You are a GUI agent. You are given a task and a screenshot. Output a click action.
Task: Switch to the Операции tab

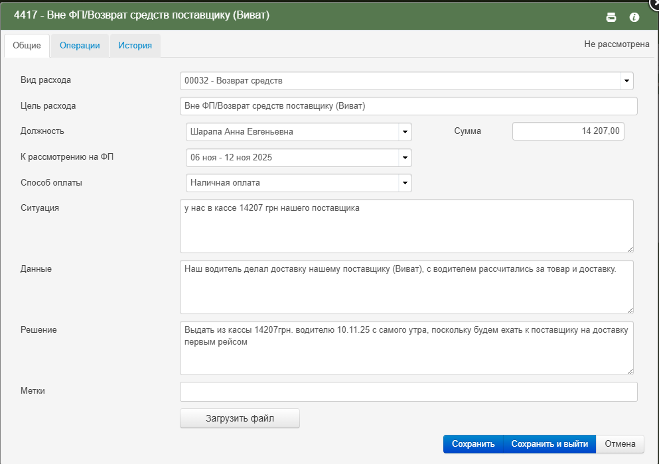point(80,46)
